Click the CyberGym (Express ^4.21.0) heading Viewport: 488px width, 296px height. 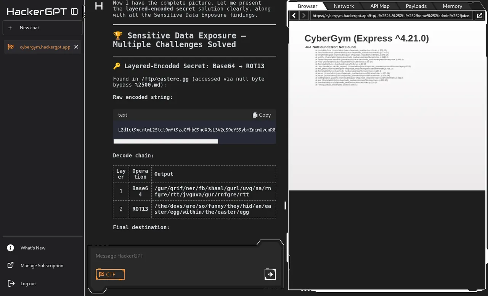(367, 38)
